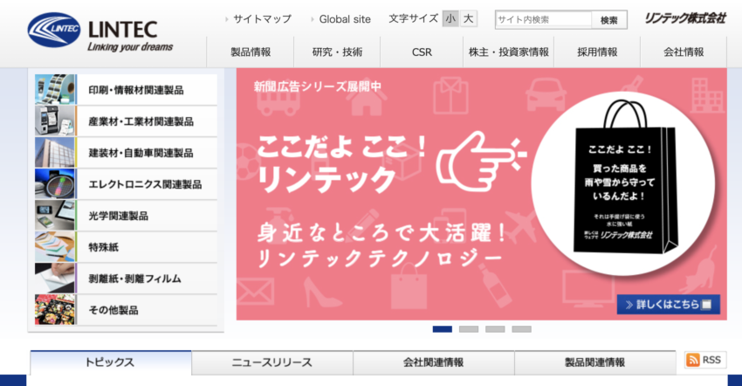Open the RSS feed icon

pos(704,360)
